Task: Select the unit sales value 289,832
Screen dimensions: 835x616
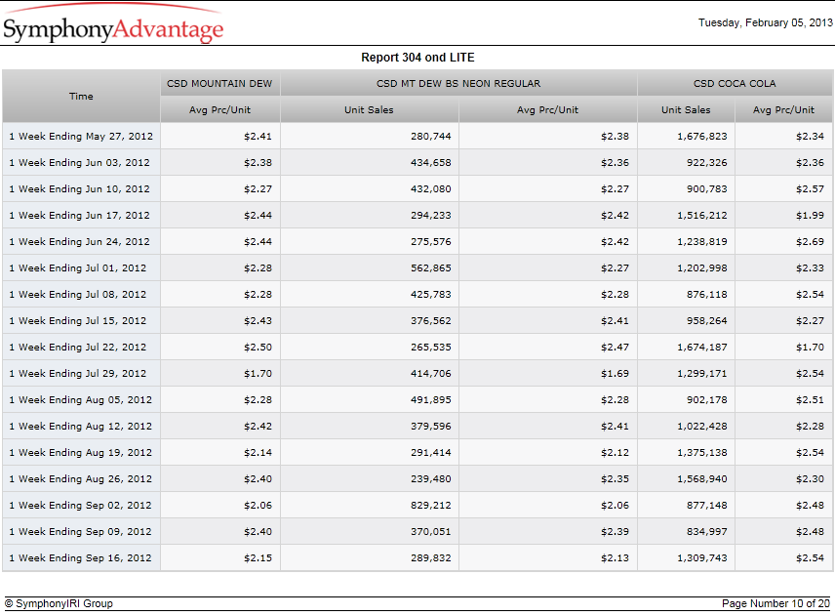Action: point(431,558)
